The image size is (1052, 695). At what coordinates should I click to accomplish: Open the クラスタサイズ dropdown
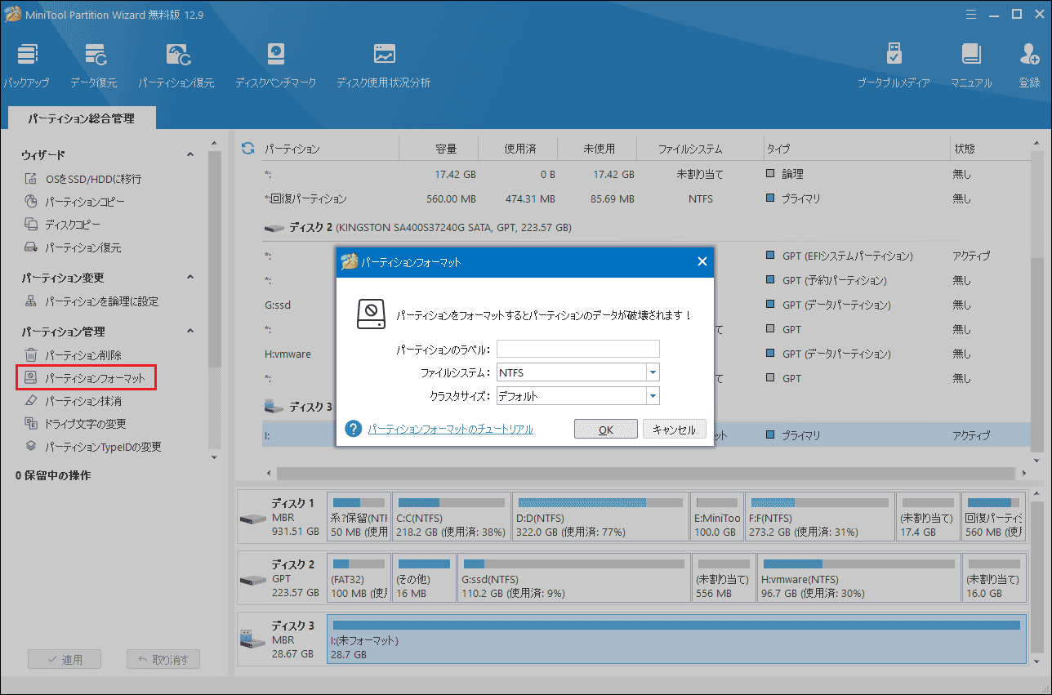coord(652,396)
